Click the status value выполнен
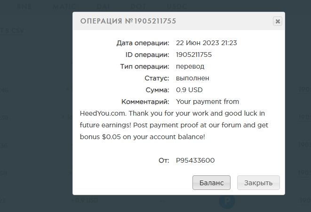The width and height of the screenshot is (311, 212). coord(192,78)
